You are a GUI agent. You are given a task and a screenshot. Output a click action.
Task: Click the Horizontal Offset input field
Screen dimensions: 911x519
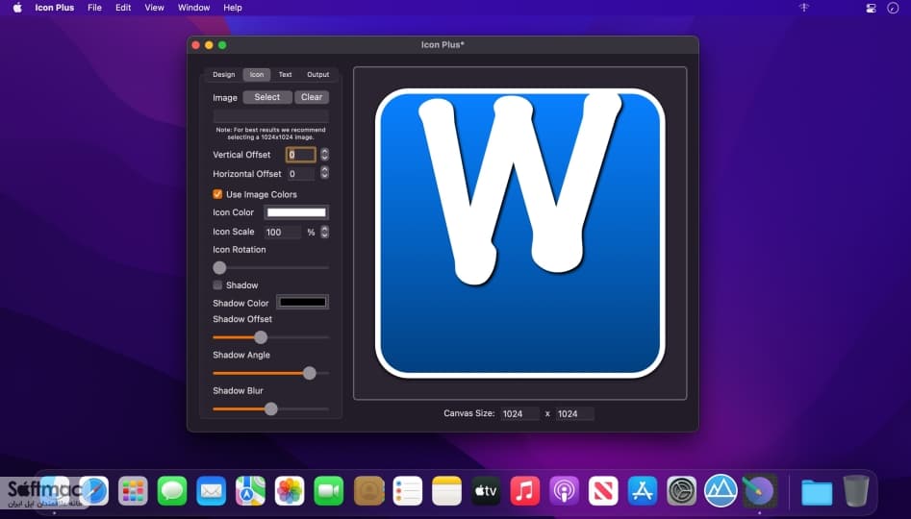301,174
